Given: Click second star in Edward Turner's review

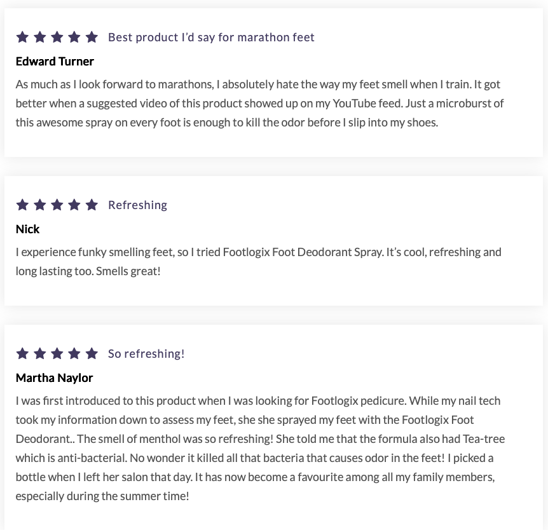Looking at the screenshot, I should (39, 37).
